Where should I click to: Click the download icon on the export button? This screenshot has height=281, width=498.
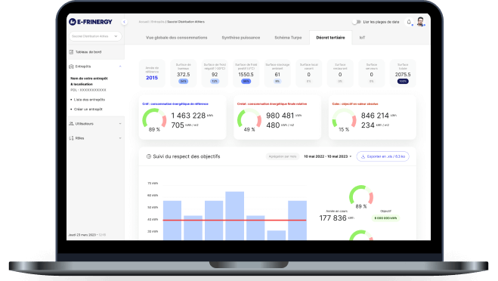(363, 156)
